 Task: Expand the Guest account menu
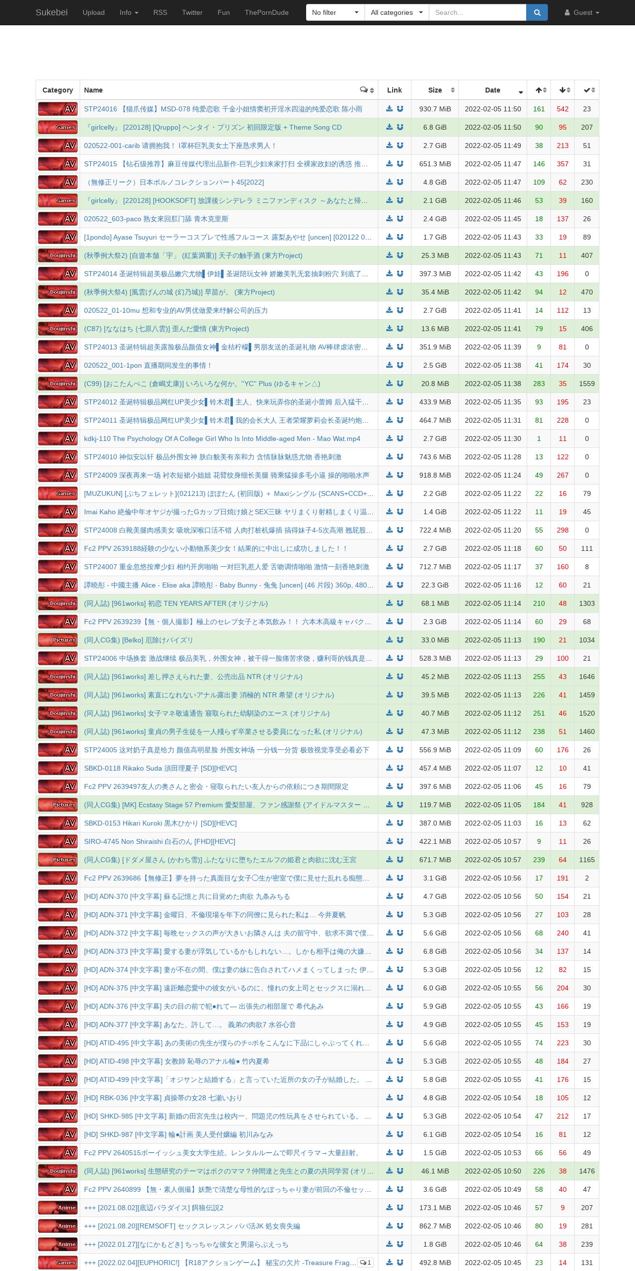point(582,12)
